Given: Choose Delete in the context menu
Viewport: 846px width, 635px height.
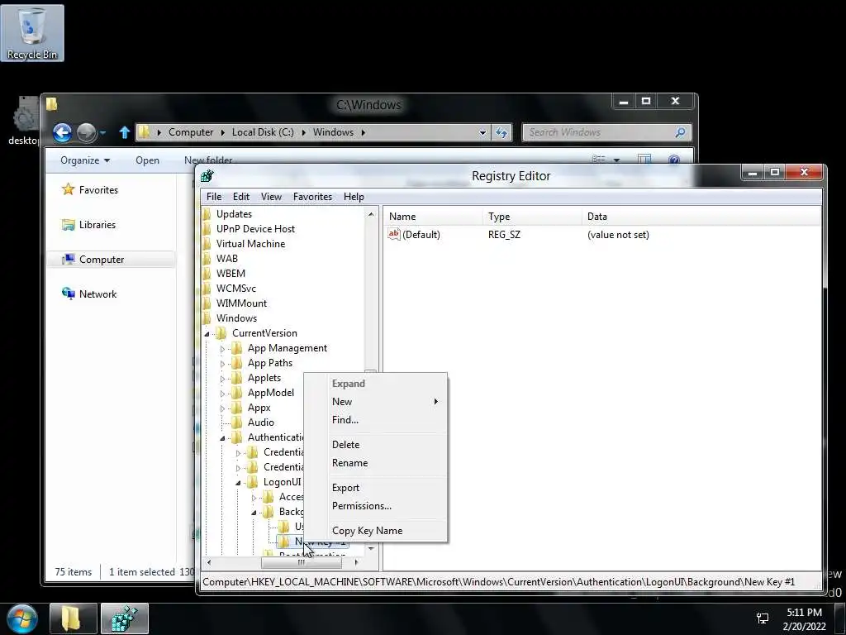Looking at the screenshot, I should point(376,444).
